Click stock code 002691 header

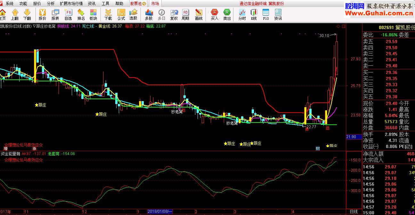(x=386, y=28)
